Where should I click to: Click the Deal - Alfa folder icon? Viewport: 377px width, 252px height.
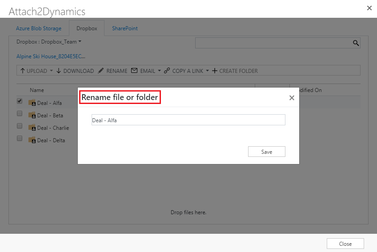coord(32,103)
